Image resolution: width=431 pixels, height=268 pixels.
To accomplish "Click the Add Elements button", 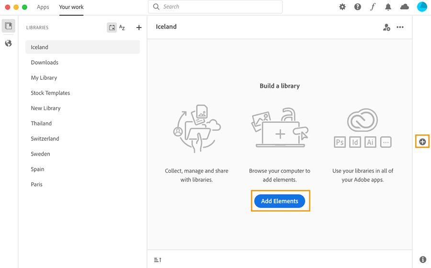I will (280, 201).
